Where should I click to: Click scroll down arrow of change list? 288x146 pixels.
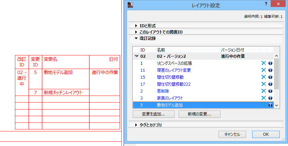click(x=277, y=106)
